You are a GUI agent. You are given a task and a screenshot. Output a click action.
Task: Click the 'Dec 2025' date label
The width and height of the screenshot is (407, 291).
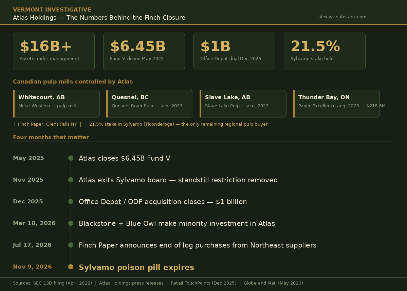28,202
